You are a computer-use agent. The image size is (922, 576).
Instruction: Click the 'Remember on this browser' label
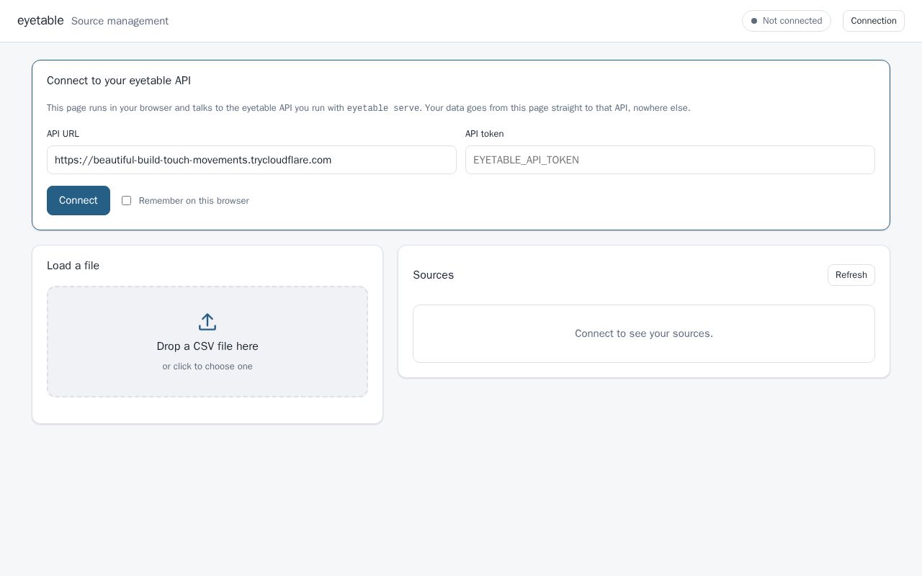194,201
